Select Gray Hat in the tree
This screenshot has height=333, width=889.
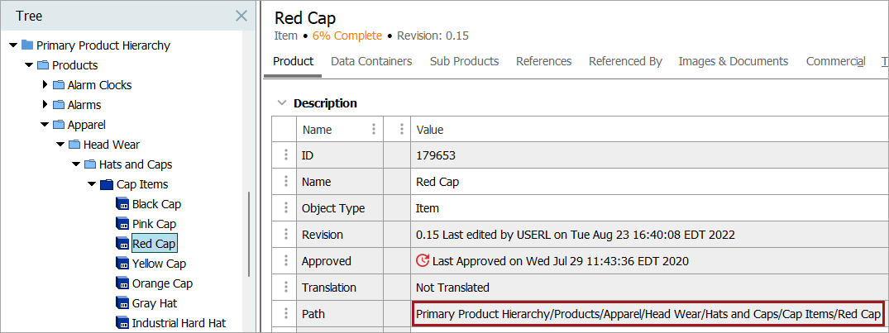(x=155, y=303)
